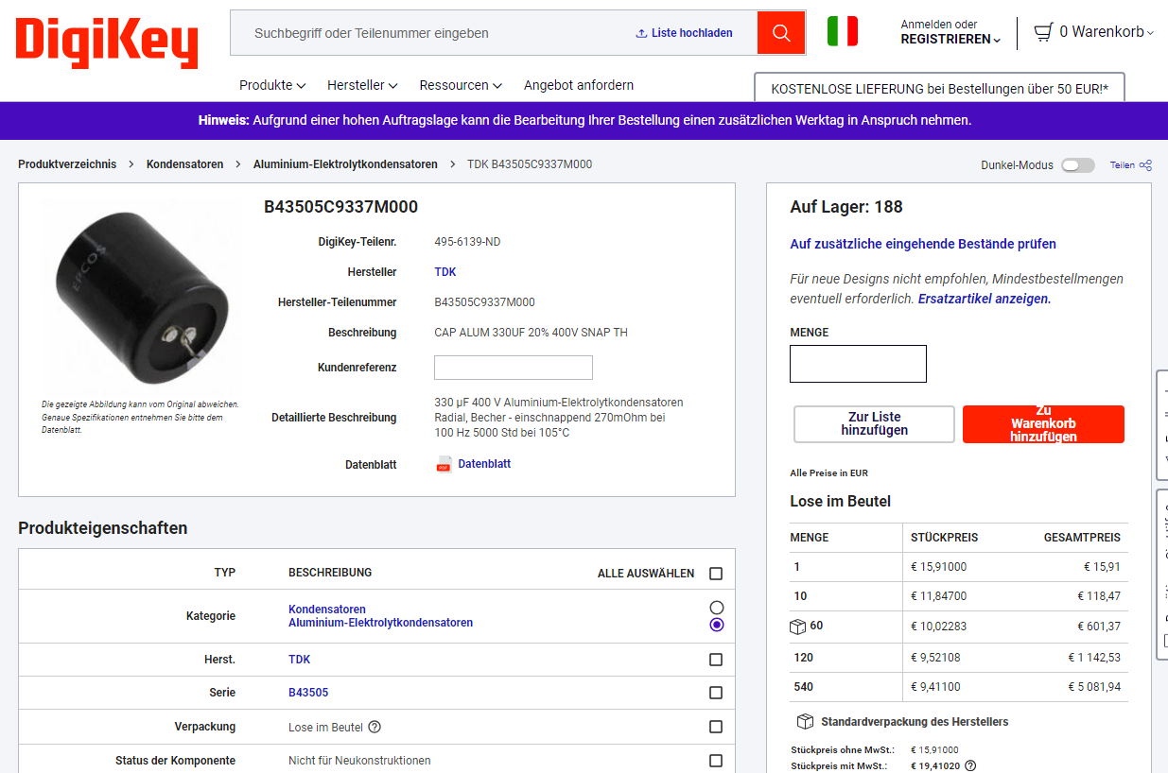Click the PDF icon beside Datenblatt

coord(444,464)
